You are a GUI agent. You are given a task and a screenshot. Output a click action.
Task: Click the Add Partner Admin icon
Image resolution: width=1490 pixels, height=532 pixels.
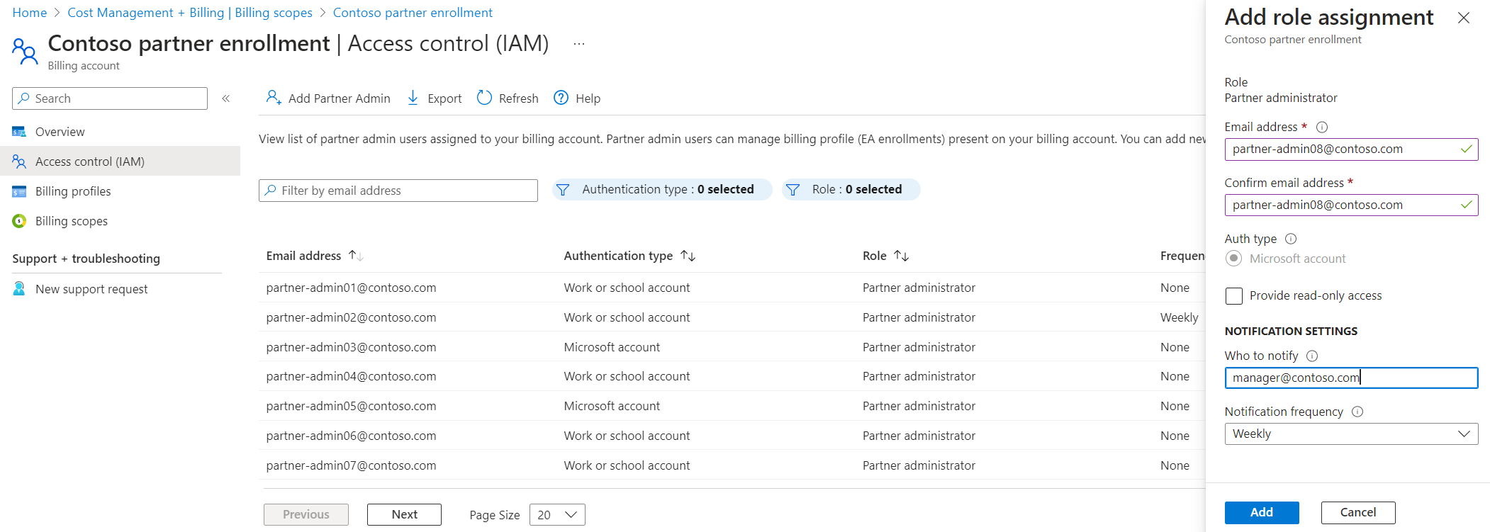(274, 98)
